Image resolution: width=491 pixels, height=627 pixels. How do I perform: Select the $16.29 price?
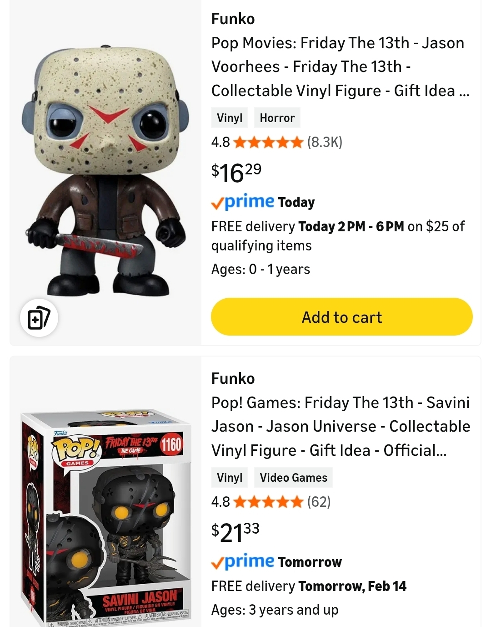coord(236,173)
